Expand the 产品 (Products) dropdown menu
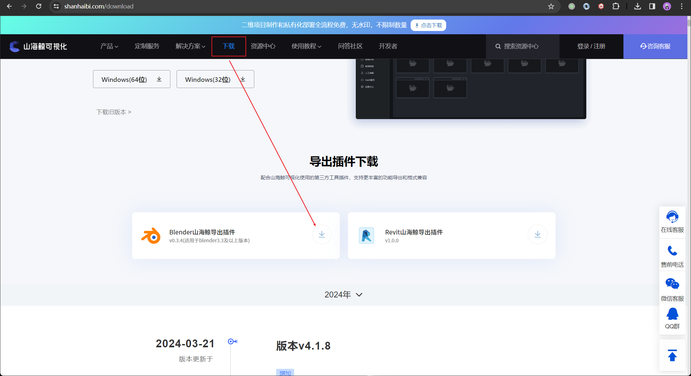This screenshot has width=691, height=376. tap(109, 46)
